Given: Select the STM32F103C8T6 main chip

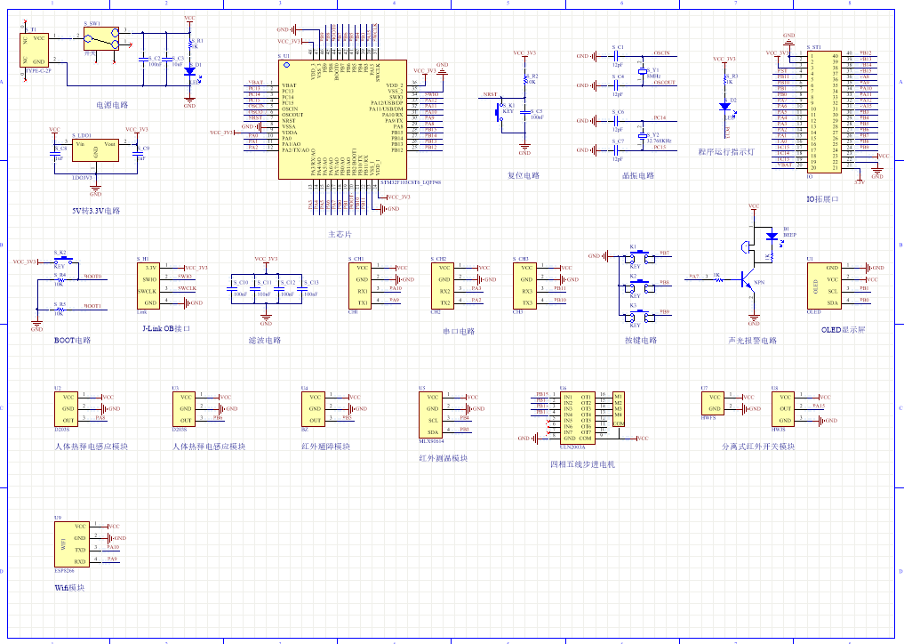Looking at the screenshot, I should click(342, 120).
